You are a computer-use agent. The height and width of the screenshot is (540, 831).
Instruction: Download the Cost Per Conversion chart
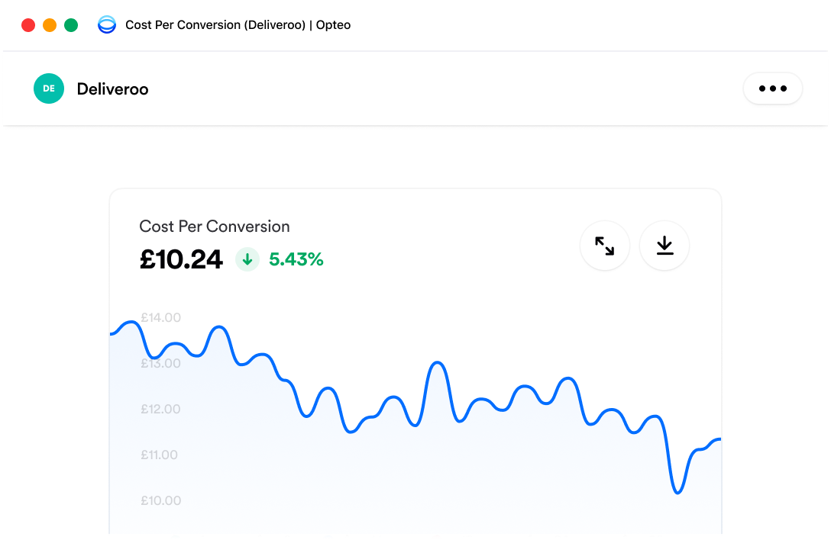[x=664, y=246]
